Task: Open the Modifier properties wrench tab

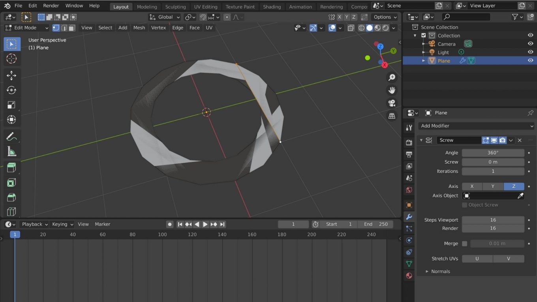Action: 409,217
